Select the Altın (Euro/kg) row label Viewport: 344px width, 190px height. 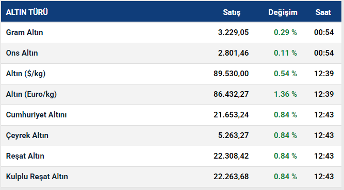point(31,94)
